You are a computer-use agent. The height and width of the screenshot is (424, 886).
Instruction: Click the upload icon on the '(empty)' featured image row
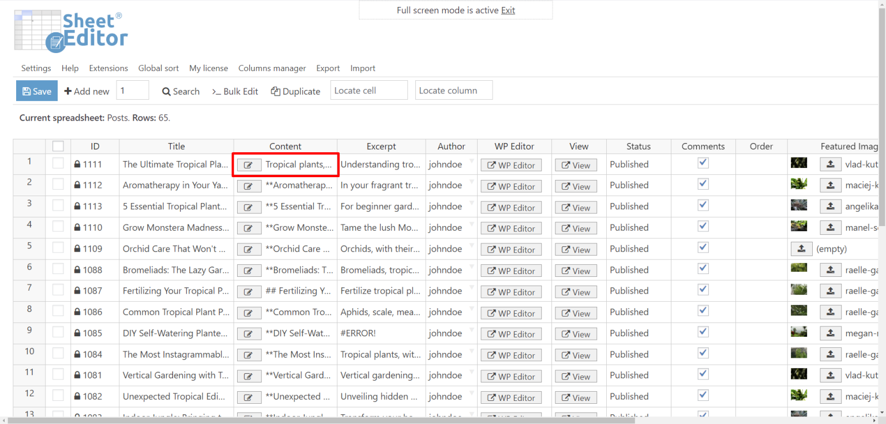click(x=801, y=249)
